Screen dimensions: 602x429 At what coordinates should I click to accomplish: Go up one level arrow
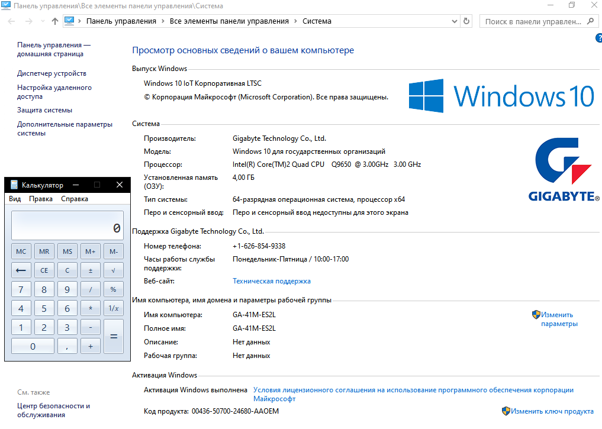click(55, 21)
